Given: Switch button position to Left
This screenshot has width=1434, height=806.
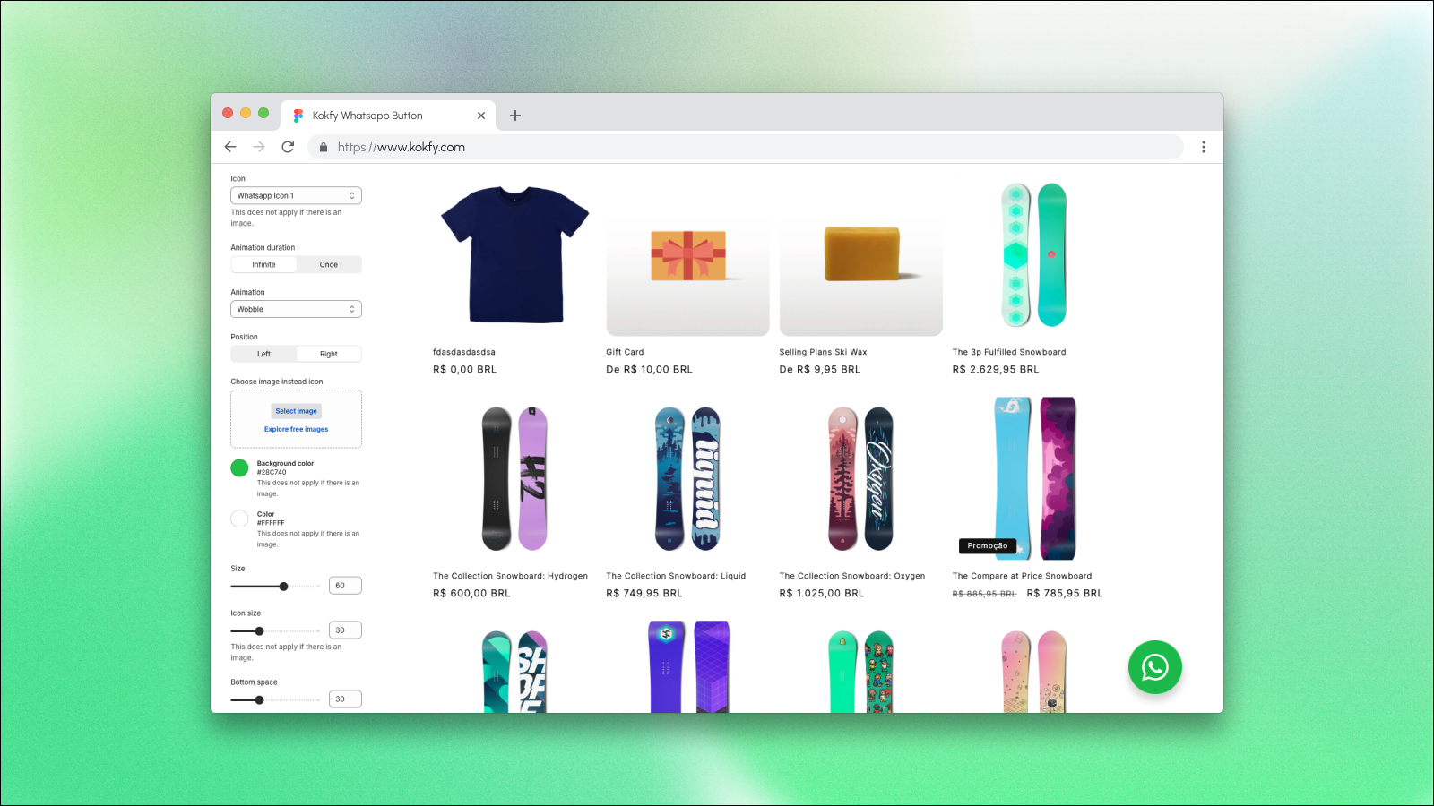Looking at the screenshot, I should [x=263, y=353].
